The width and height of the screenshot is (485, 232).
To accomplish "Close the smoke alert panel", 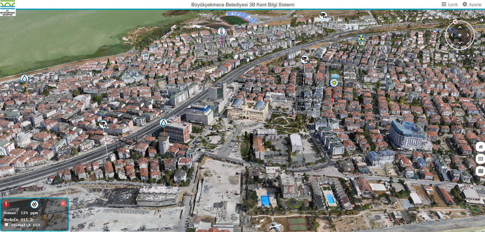I will [x=63, y=203].
